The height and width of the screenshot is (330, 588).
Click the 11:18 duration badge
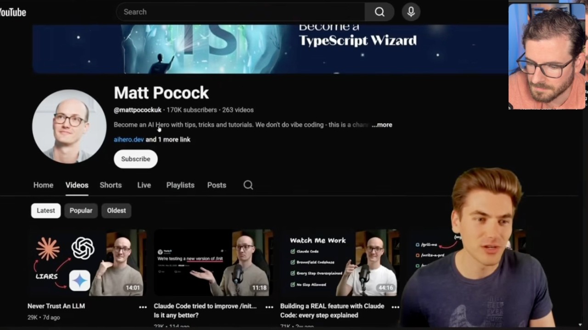(x=259, y=288)
